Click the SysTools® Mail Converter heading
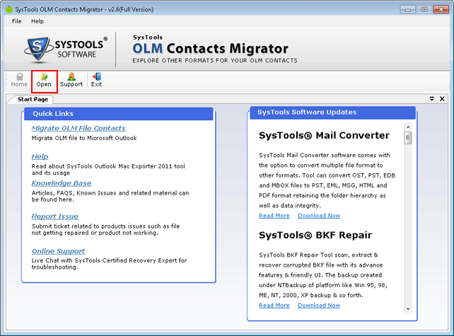454x336 pixels. click(324, 135)
